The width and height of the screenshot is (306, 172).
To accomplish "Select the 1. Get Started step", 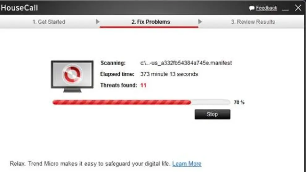I will (x=49, y=22).
